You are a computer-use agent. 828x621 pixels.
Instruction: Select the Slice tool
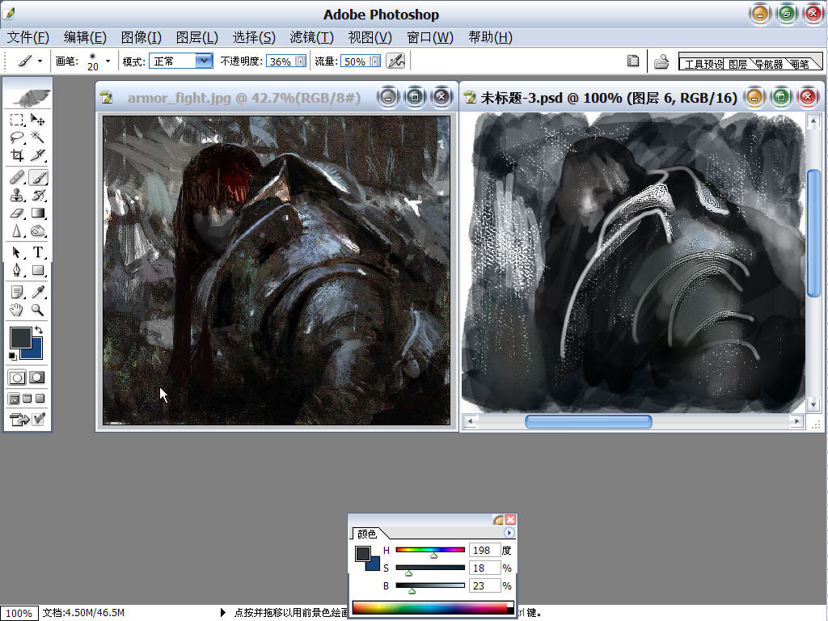tap(37, 154)
